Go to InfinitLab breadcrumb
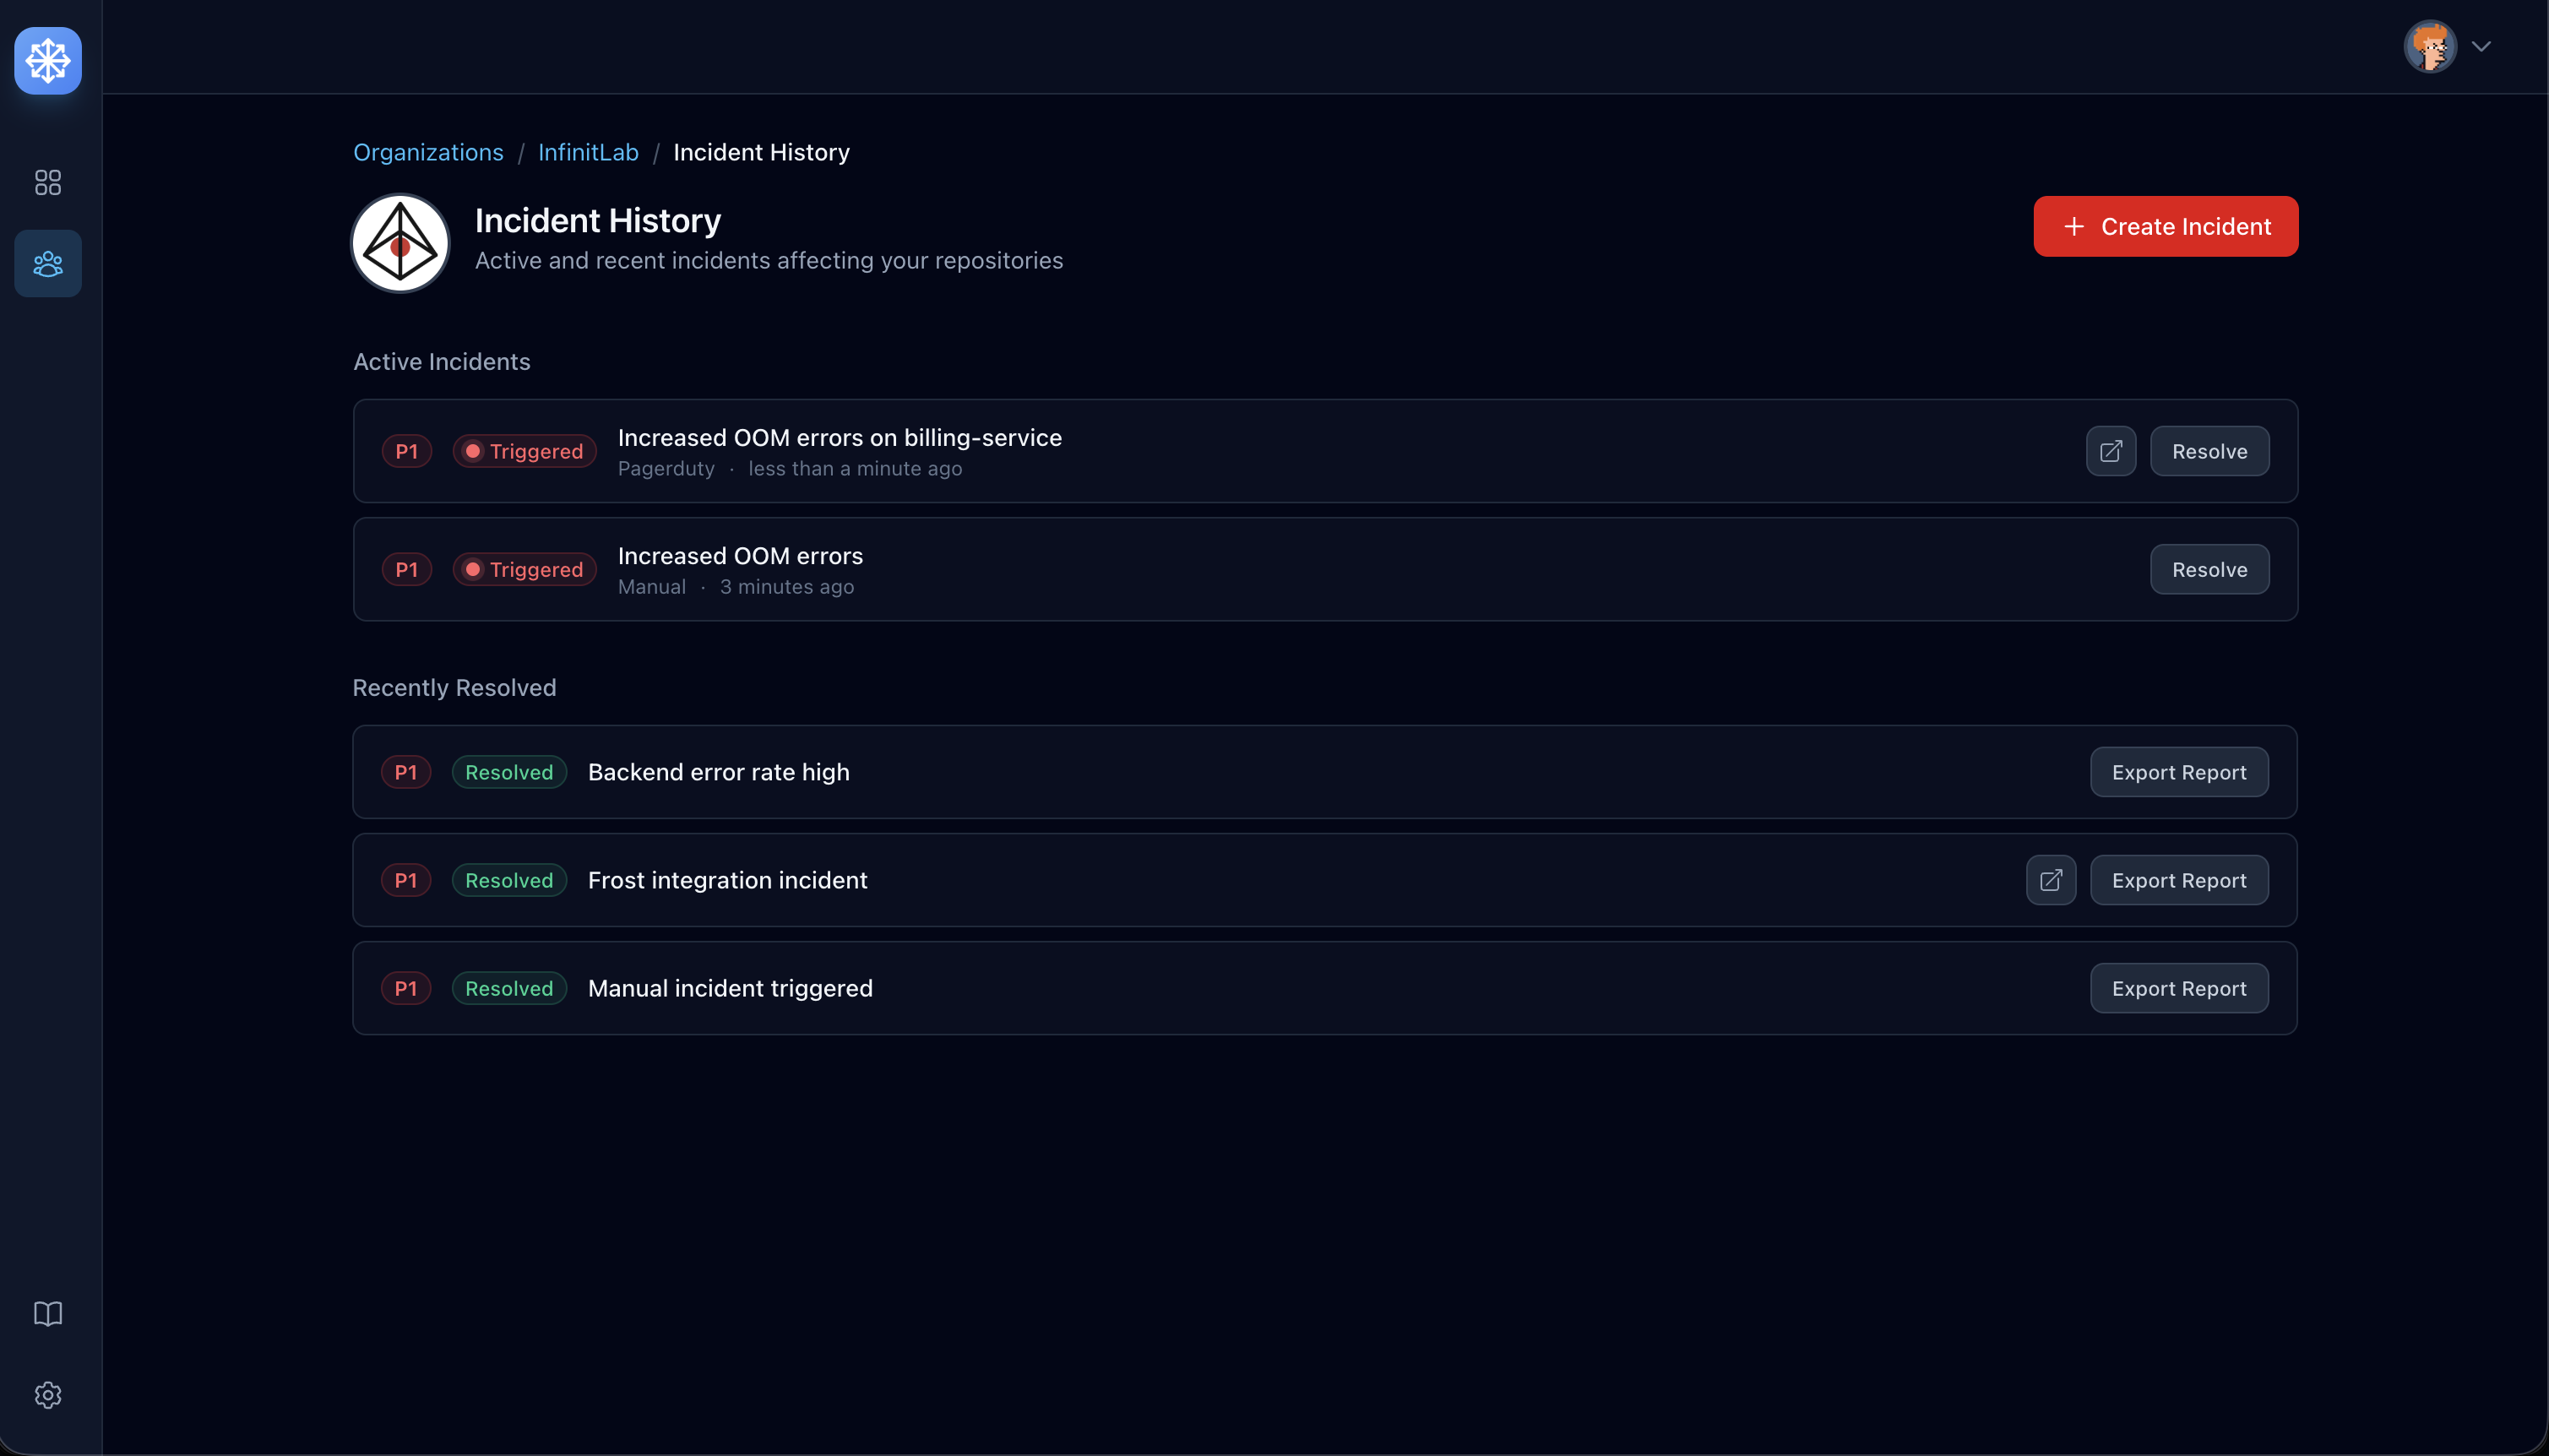The width and height of the screenshot is (2549, 1456). [x=588, y=152]
